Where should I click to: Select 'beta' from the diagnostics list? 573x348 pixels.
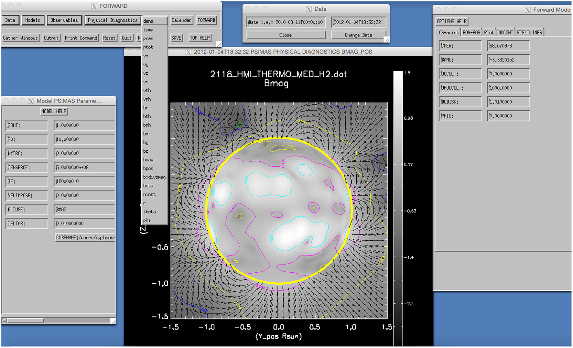tap(148, 186)
